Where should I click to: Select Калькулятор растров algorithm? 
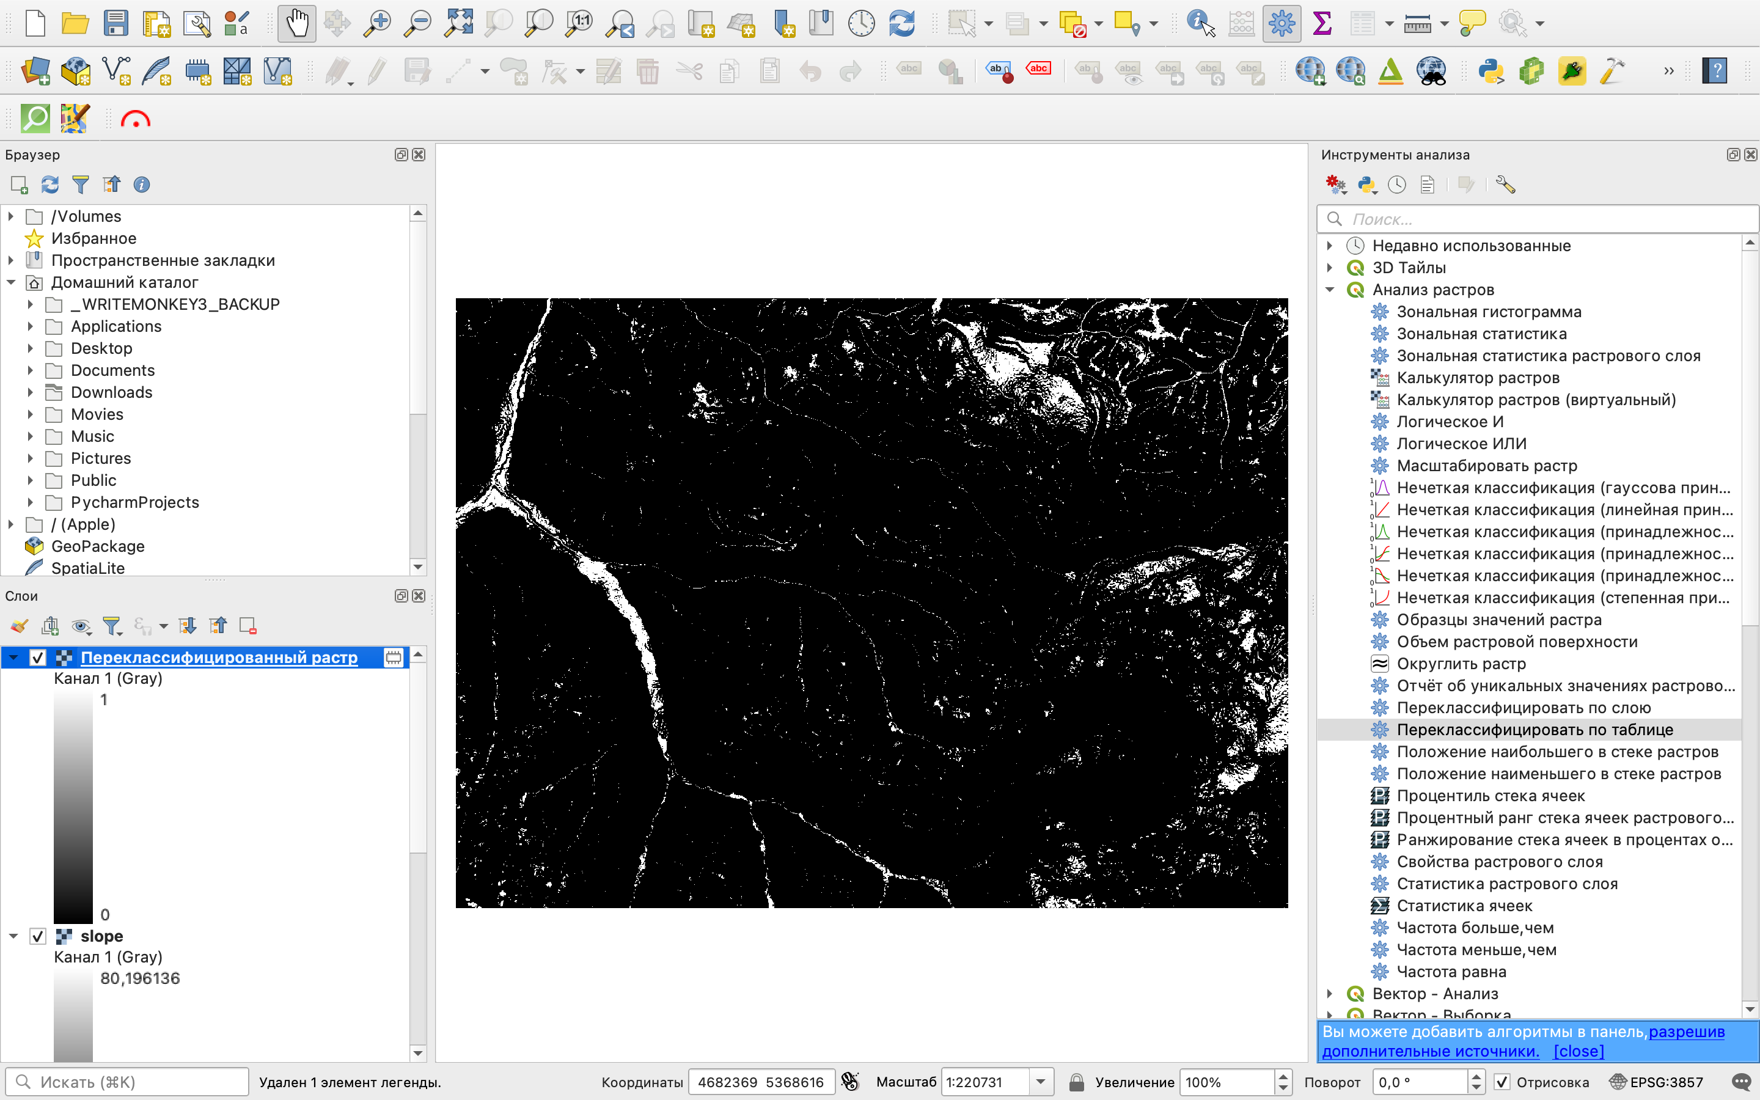[1477, 378]
